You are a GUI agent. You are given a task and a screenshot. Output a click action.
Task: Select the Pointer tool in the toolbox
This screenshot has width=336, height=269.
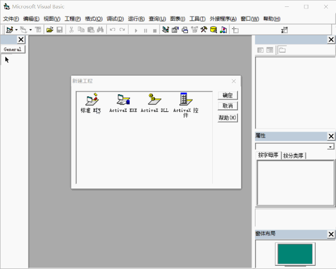7,60
